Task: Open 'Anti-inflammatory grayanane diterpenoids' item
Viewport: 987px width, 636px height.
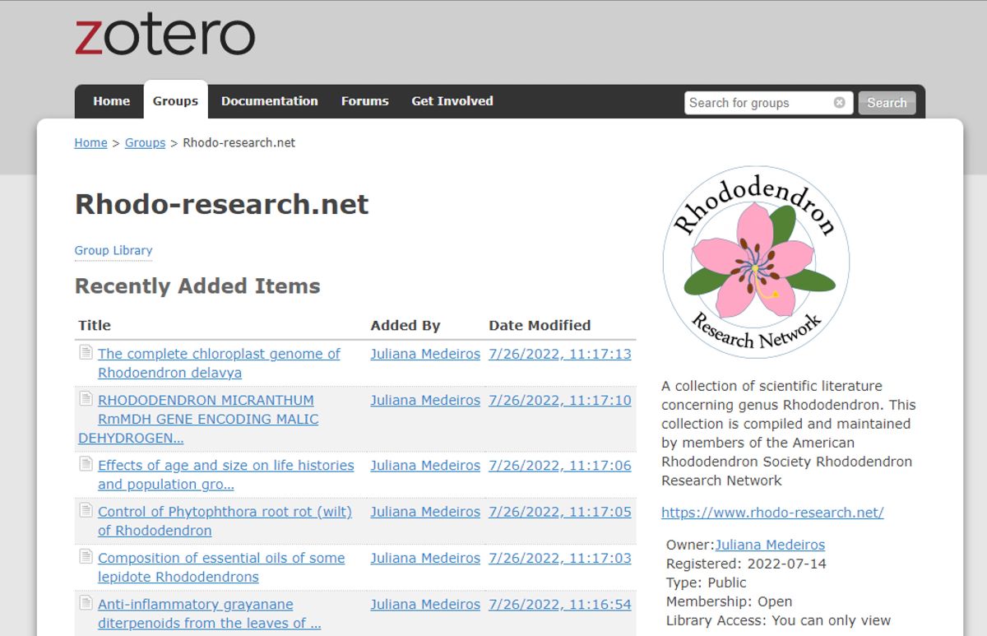Action: point(210,614)
